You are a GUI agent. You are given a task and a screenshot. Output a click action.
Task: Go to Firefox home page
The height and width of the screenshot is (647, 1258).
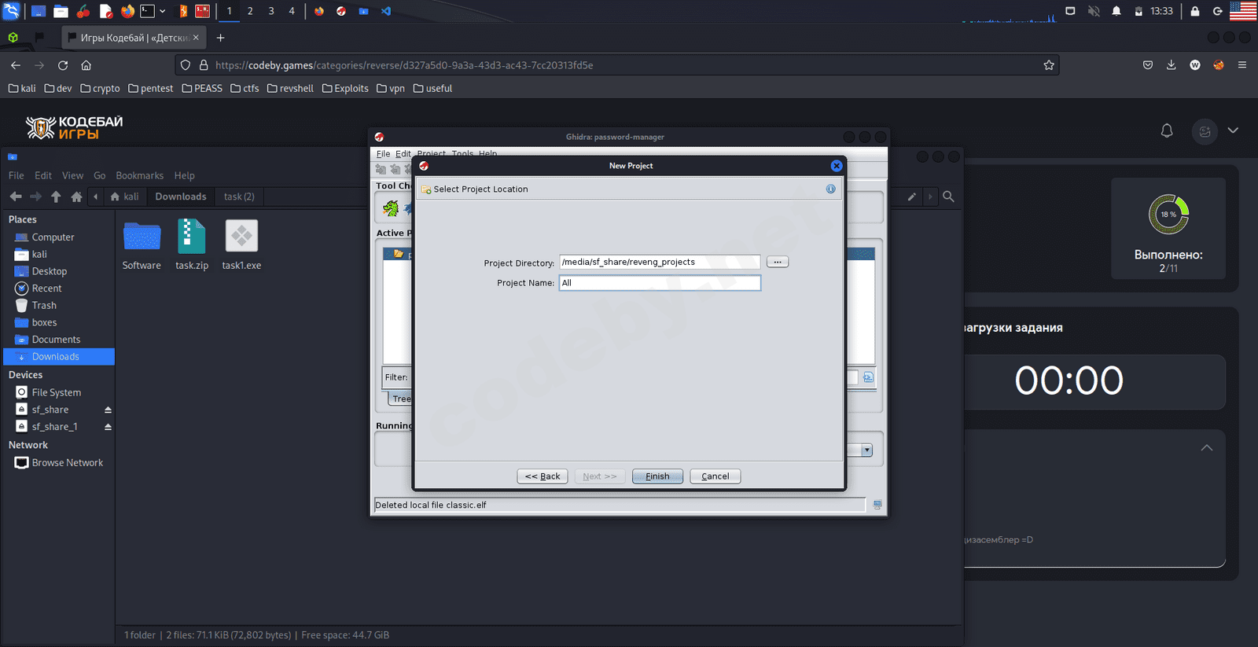coord(86,65)
